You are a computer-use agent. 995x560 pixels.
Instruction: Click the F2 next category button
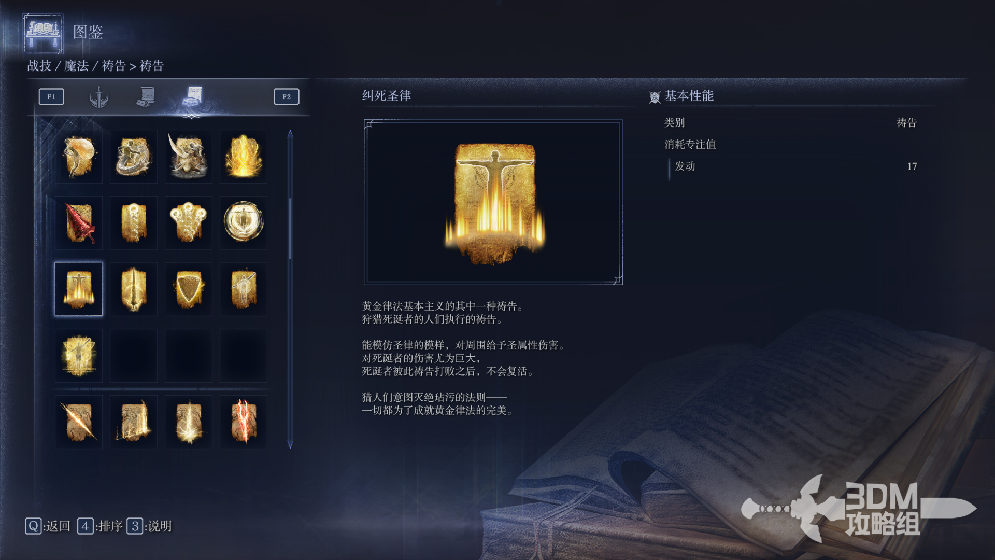287,97
